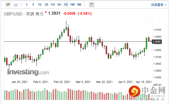Switch to the 5H interval
Screen dimensions: 169x104
(59, 5)
